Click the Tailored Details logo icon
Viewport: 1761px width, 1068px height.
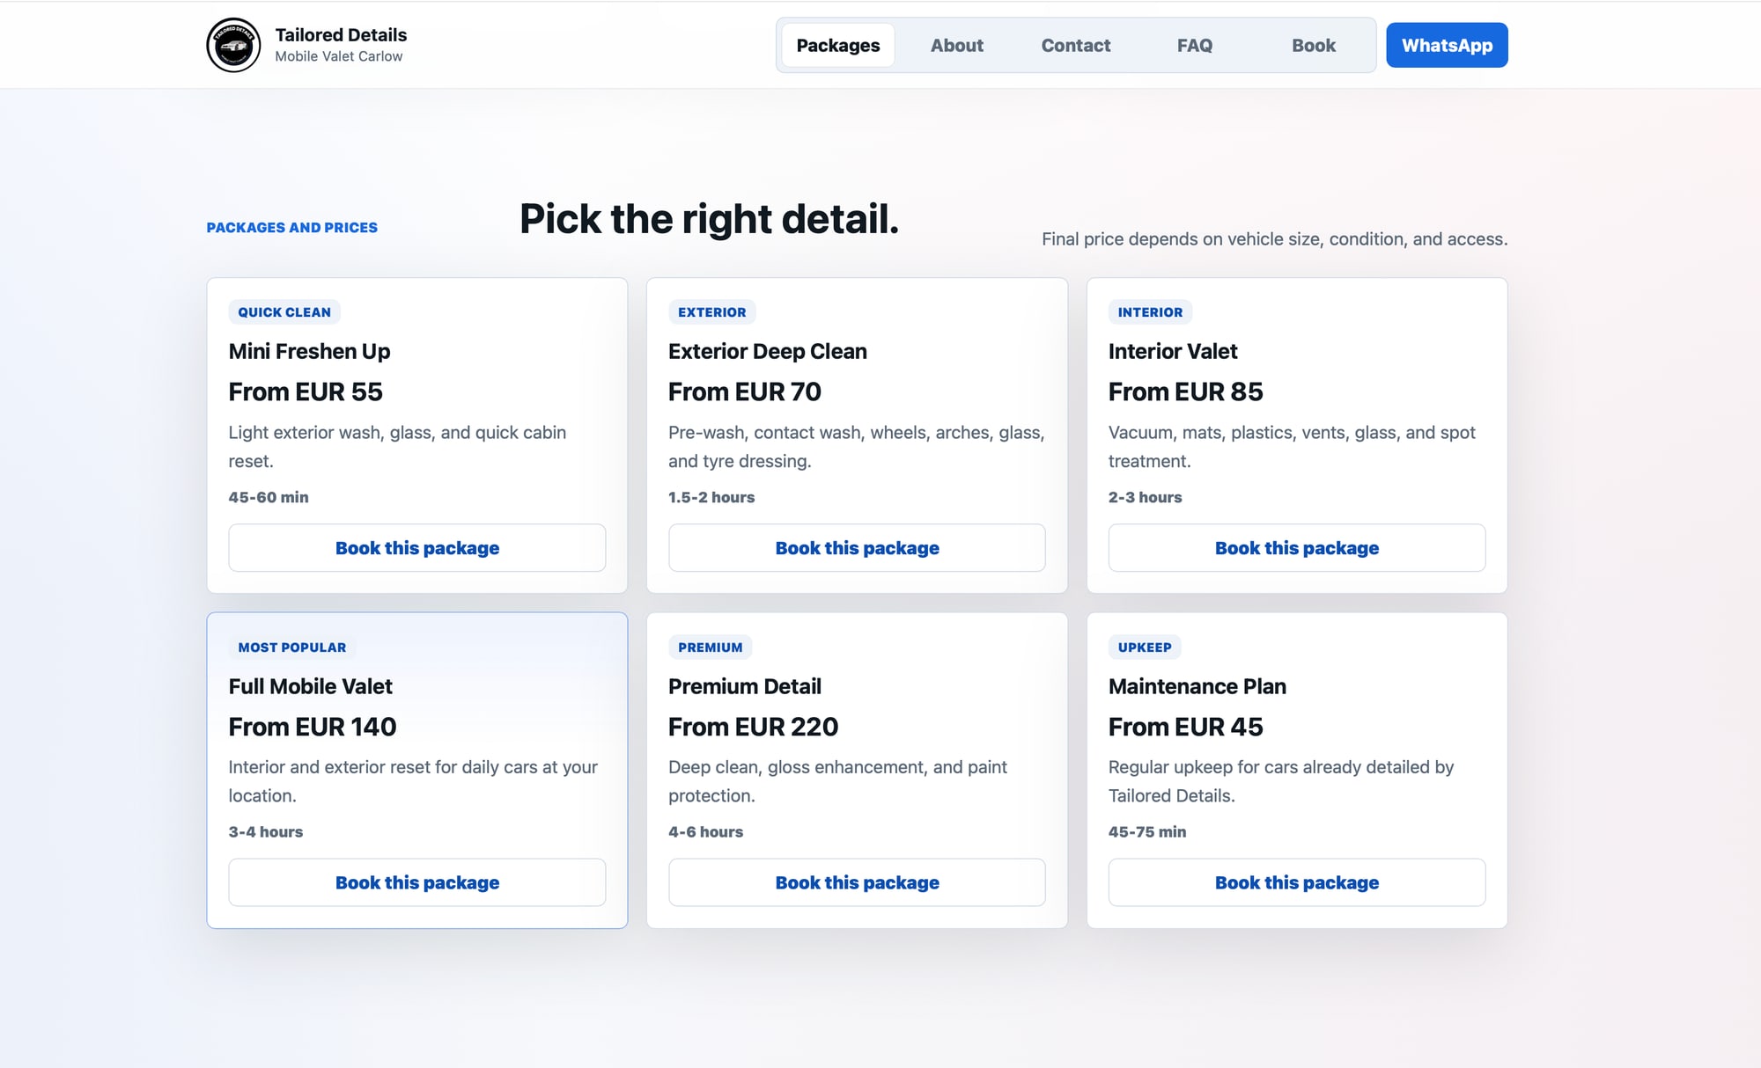click(x=233, y=45)
